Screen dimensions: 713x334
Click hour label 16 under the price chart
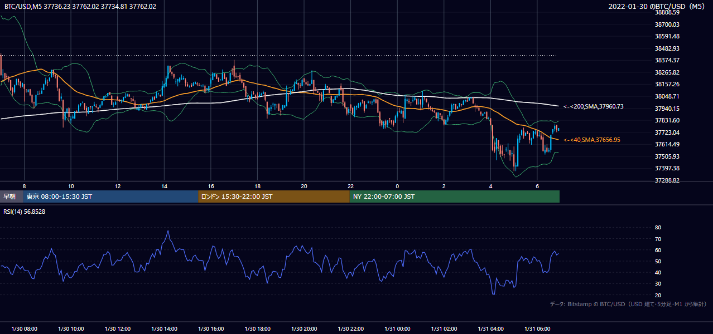[211, 186]
